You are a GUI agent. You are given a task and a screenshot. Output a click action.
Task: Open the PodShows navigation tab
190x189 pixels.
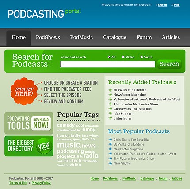tap(48, 37)
